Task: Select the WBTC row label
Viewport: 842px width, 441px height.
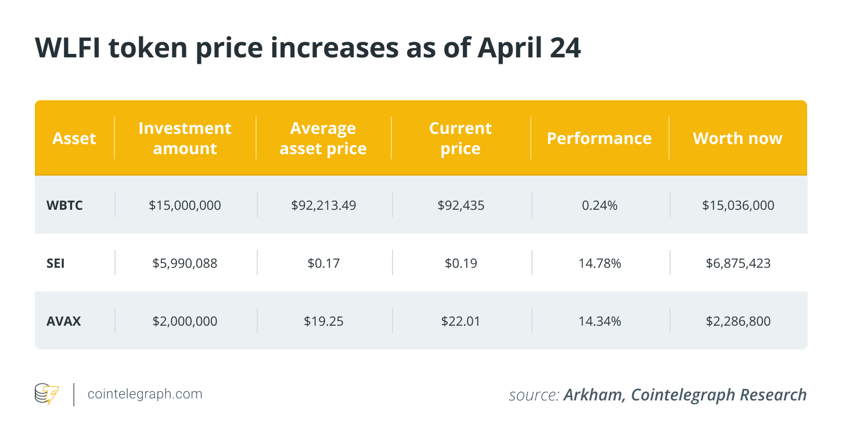Action: click(x=64, y=205)
